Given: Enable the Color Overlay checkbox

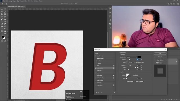Looking at the screenshot, I should coord(96,75).
